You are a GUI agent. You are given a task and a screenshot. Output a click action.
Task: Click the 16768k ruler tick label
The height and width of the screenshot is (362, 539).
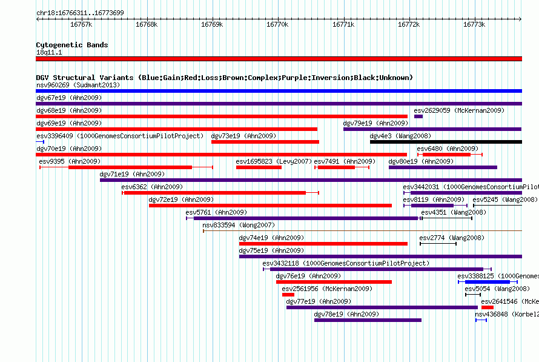[147, 24]
